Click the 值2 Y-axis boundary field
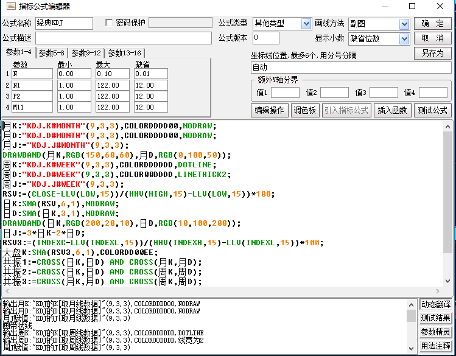The width and height of the screenshot is (456, 356). pyautogui.click(x=334, y=92)
